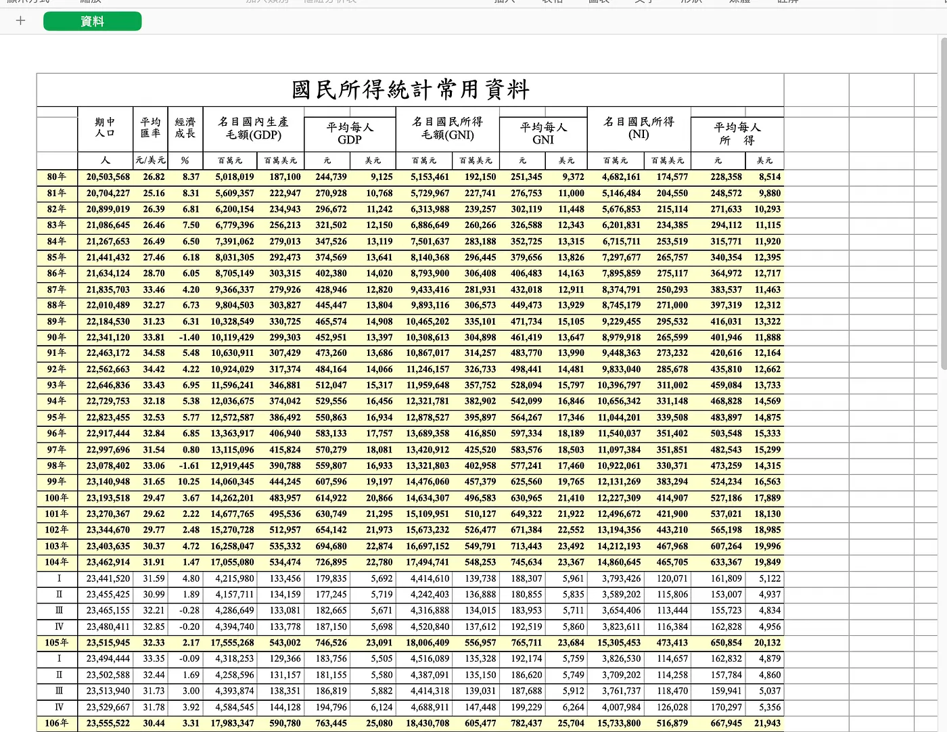Select the 平均每人所得 header

pos(737,134)
